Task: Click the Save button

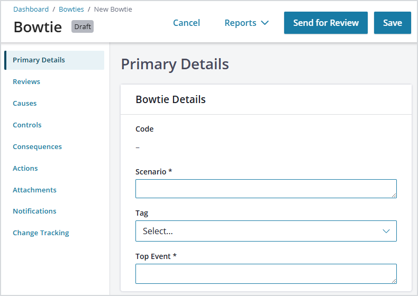Action: click(393, 23)
